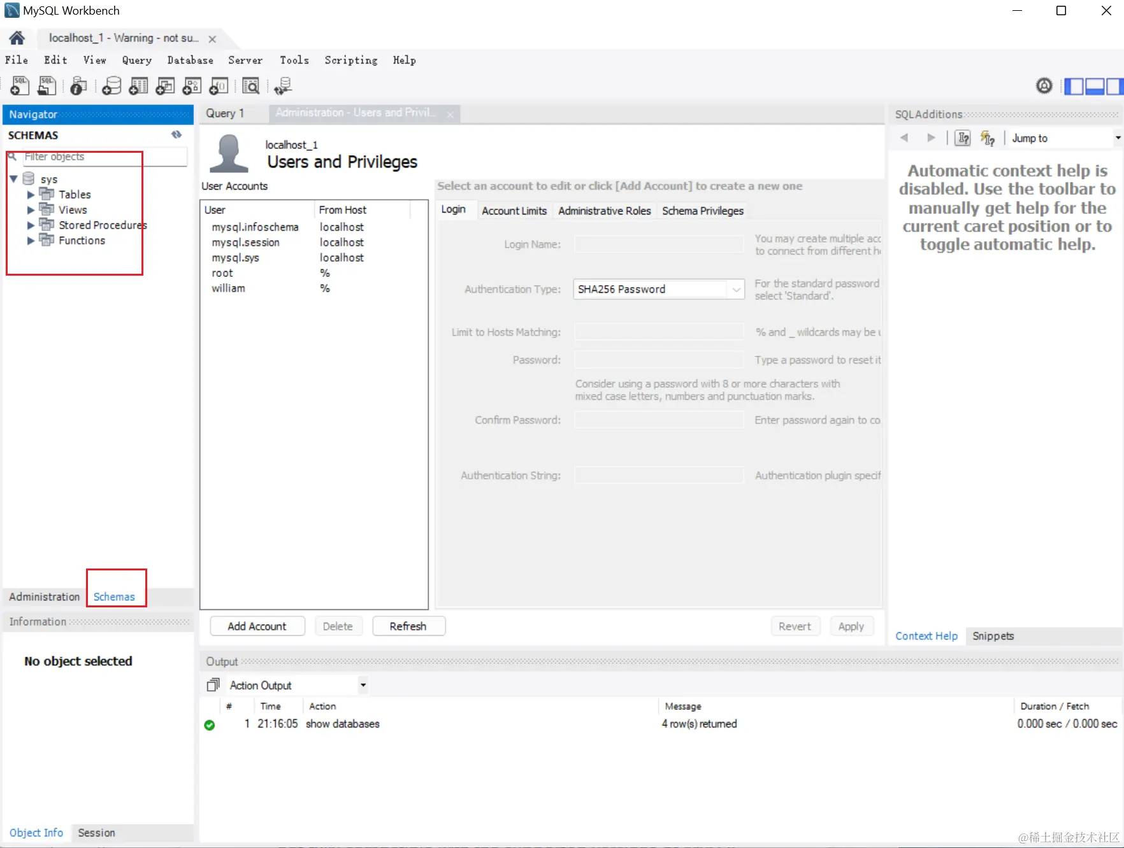1124x848 pixels.
Task: Go to the Workbench home screen
Action: click(17, 38)
